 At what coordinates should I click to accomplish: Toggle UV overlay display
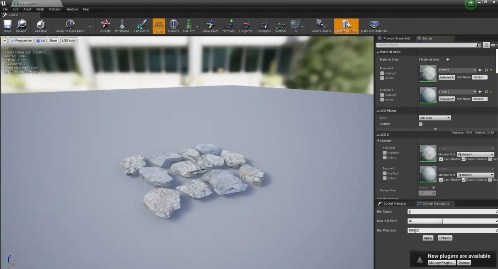click(x=295, y=26)
